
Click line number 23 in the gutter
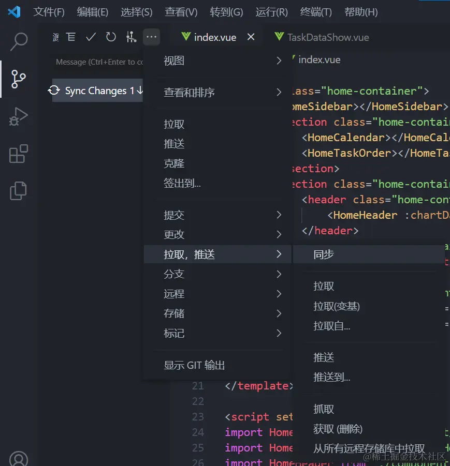[x=198, y=417]
